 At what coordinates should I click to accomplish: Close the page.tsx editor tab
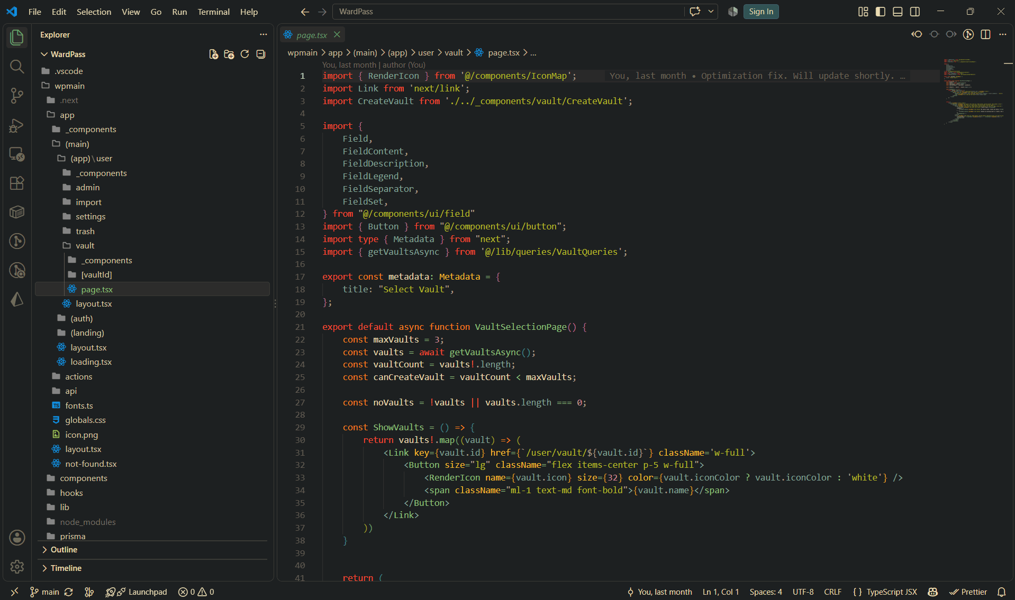(x=337, y=34)
